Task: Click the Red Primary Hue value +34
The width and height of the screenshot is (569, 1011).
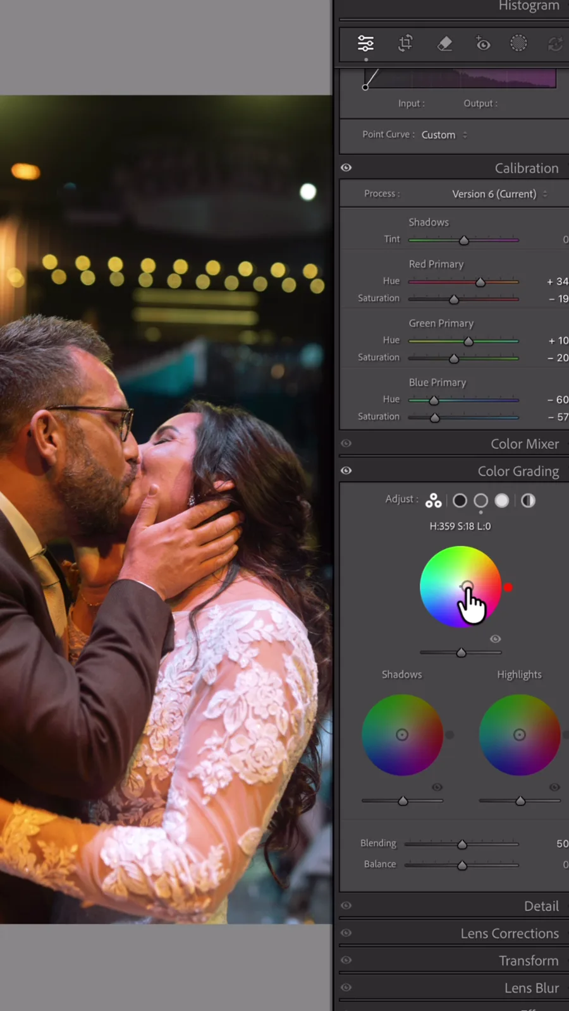Action: (558, 281)
